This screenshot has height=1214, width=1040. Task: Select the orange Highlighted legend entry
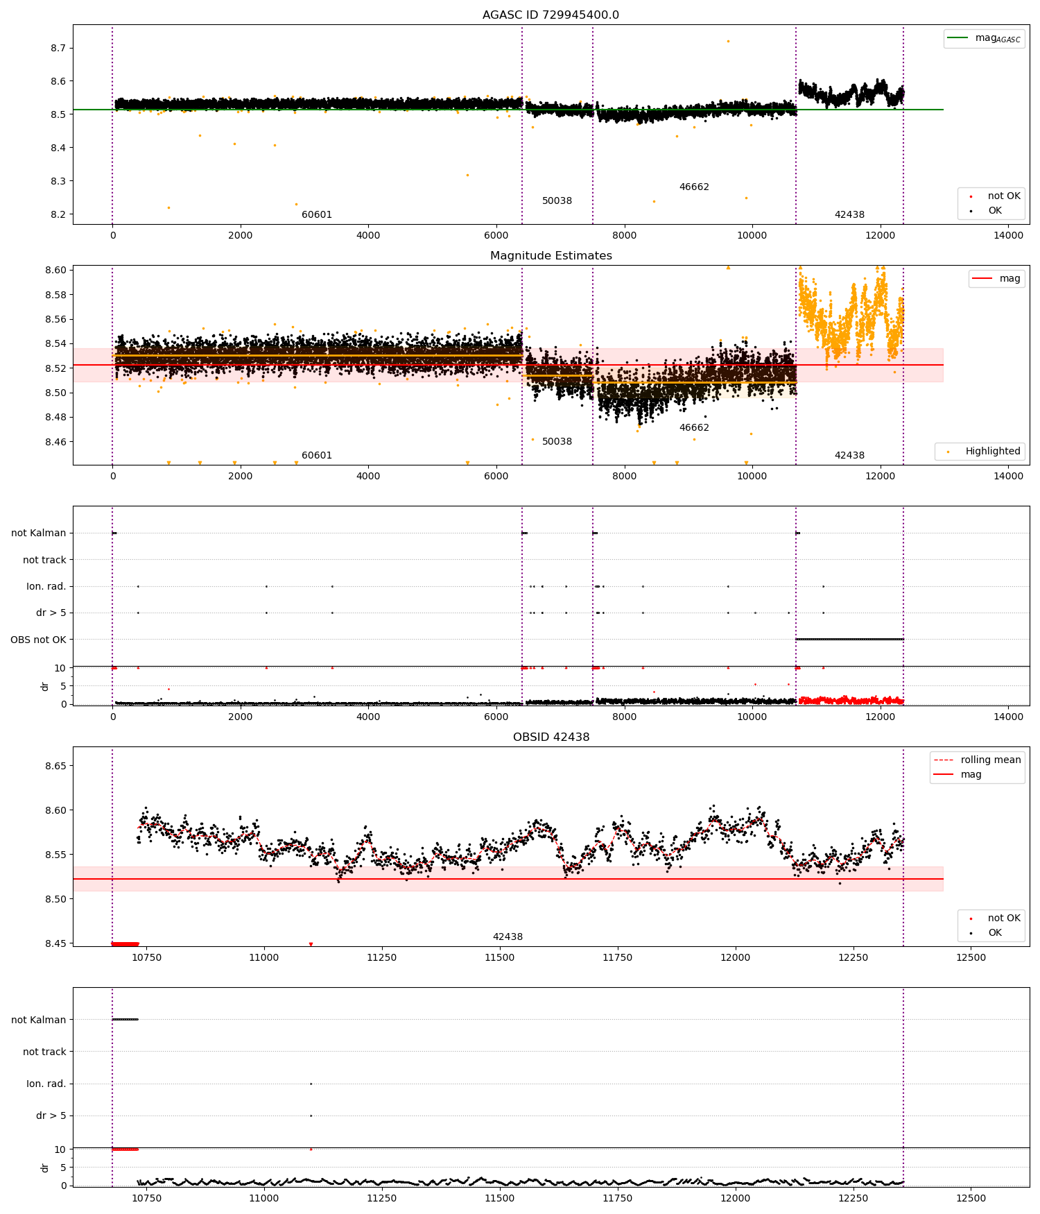(x=980, y=451)
